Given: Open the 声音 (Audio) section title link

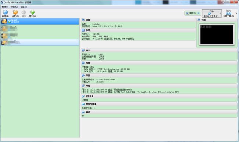Looking at the screenshot, I should tap(88, 76).
